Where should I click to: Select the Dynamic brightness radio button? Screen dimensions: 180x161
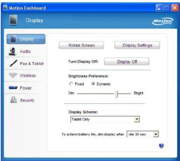pyautogui.click(x=93, y=84)
